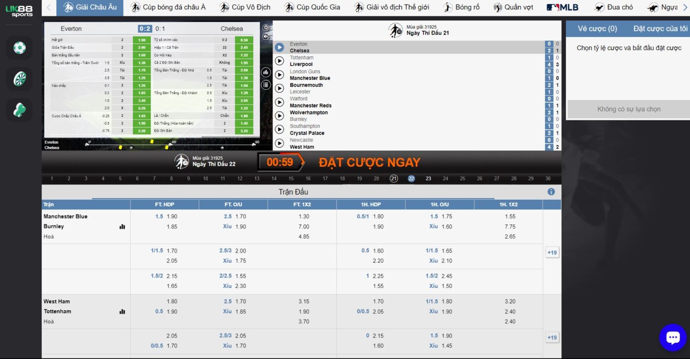Mute the video sound speaker icon

(x=266, y=36)
